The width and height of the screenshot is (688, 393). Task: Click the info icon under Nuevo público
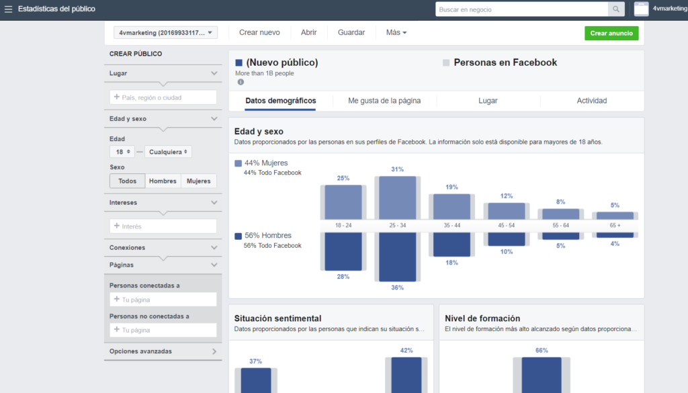coord(241,82)
